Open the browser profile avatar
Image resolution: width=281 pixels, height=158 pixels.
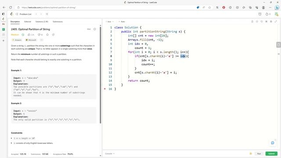tap(263, 7)
